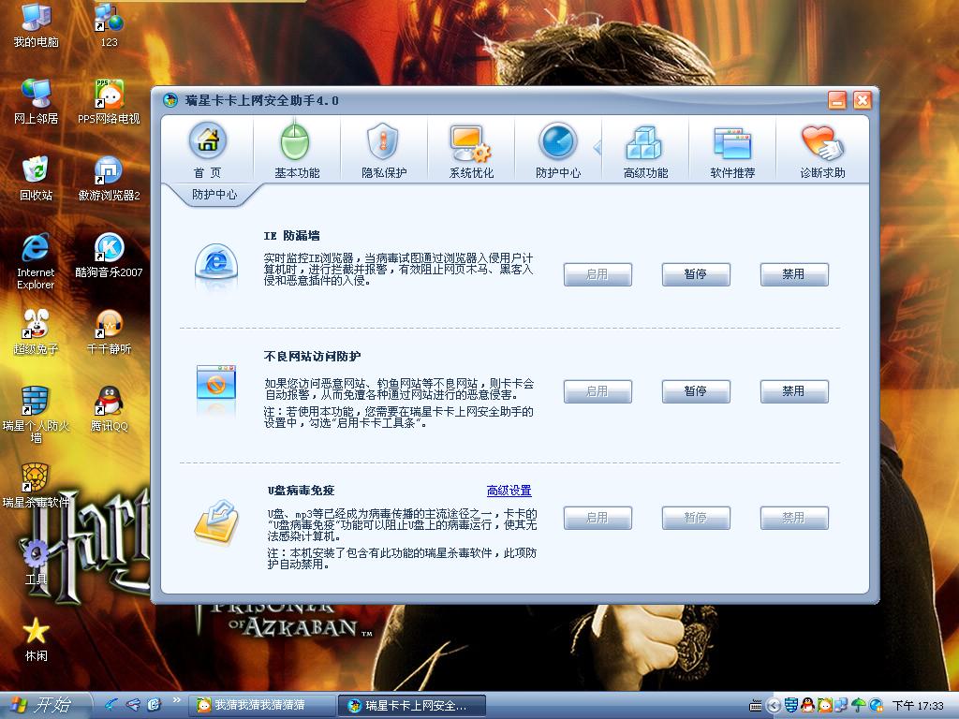Click the keyboard input-method tray icon
This screenshot has height=719, width=959.
756,706
